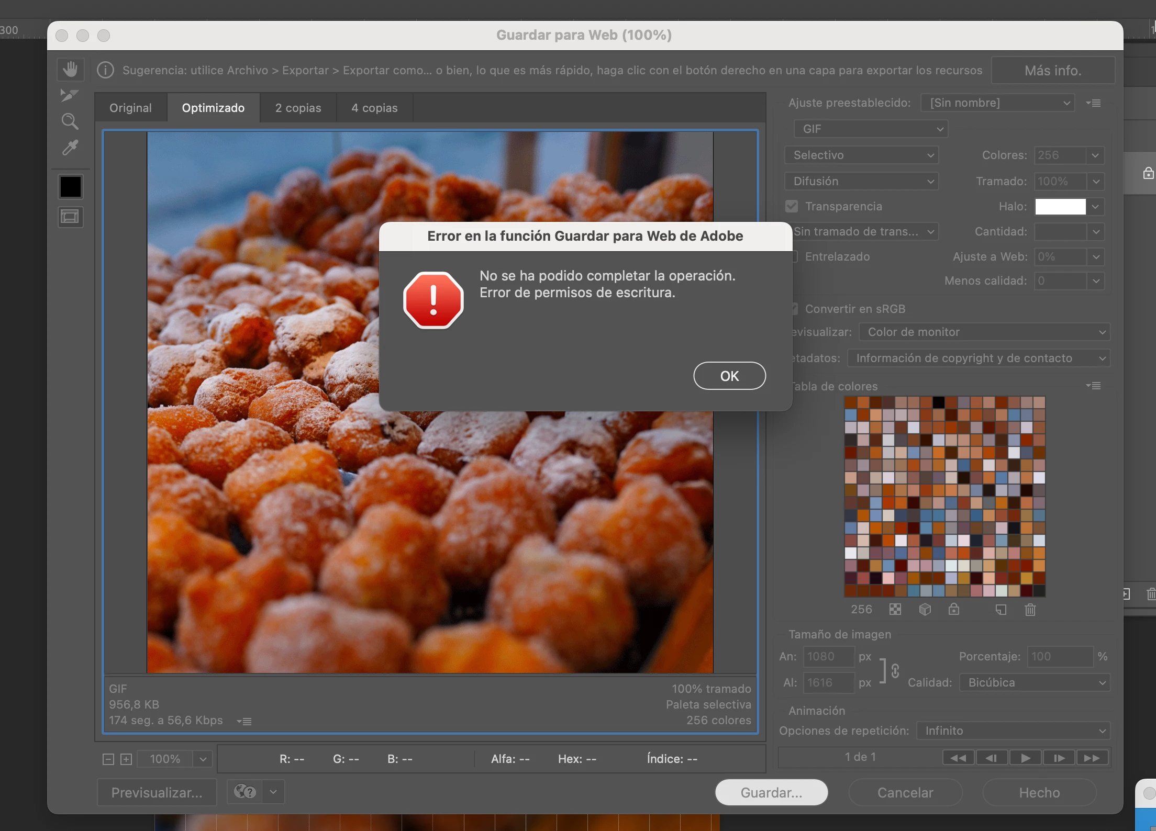This screenshot has width=1156, height=831.
Task: Expand the Selectivo palette dropdown
Action: click(862, 155)
